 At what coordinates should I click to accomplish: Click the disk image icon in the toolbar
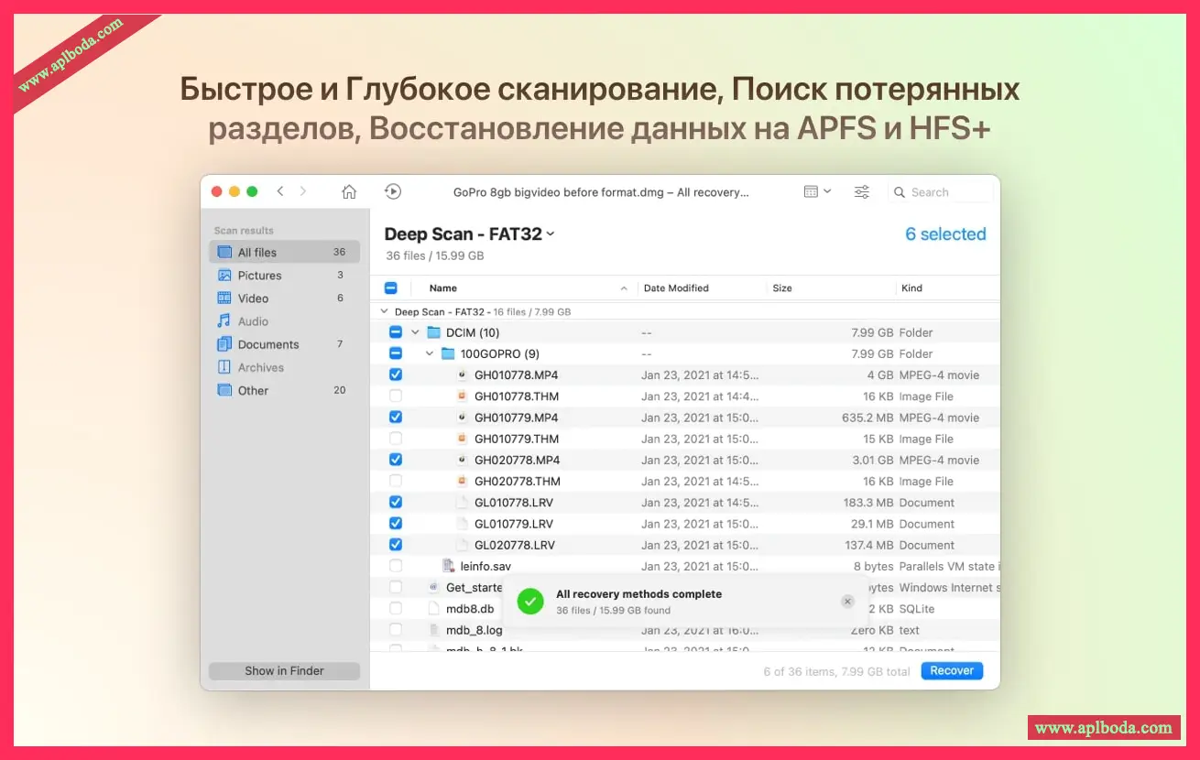(x=393, y=191)
